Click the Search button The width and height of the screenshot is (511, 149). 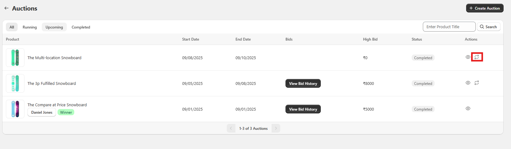(488, 27)
